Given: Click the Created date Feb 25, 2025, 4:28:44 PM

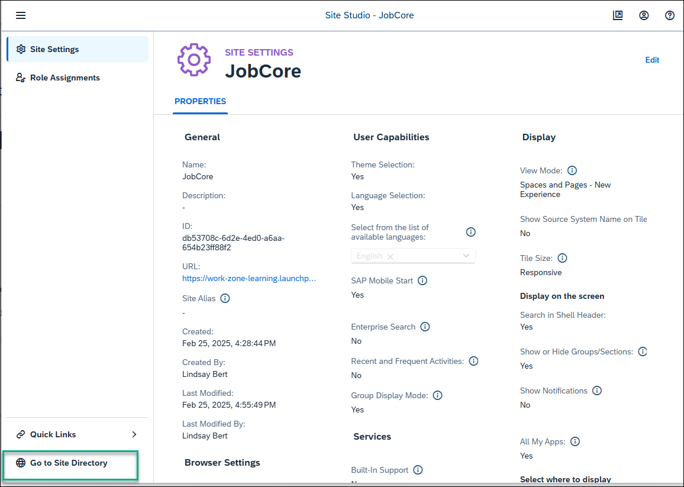Looking at the screenshot, I should [229, 343].
